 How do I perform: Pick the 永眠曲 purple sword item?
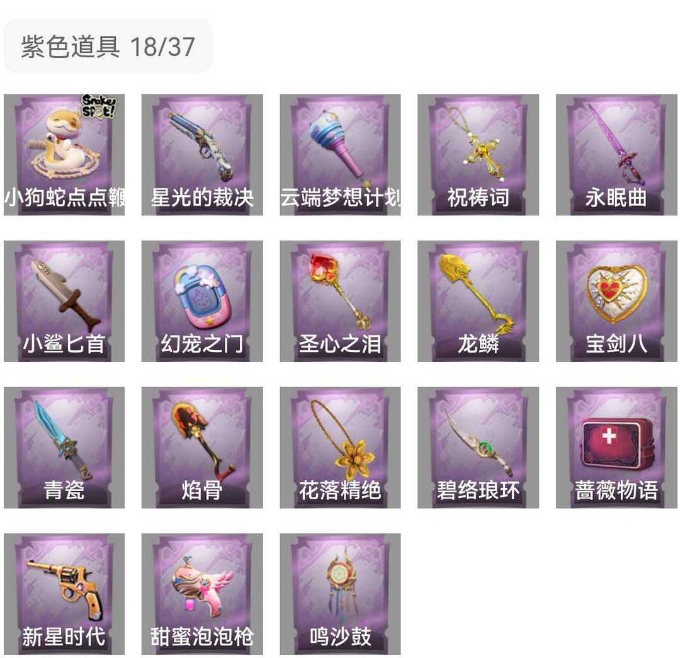tap(616, 155)
